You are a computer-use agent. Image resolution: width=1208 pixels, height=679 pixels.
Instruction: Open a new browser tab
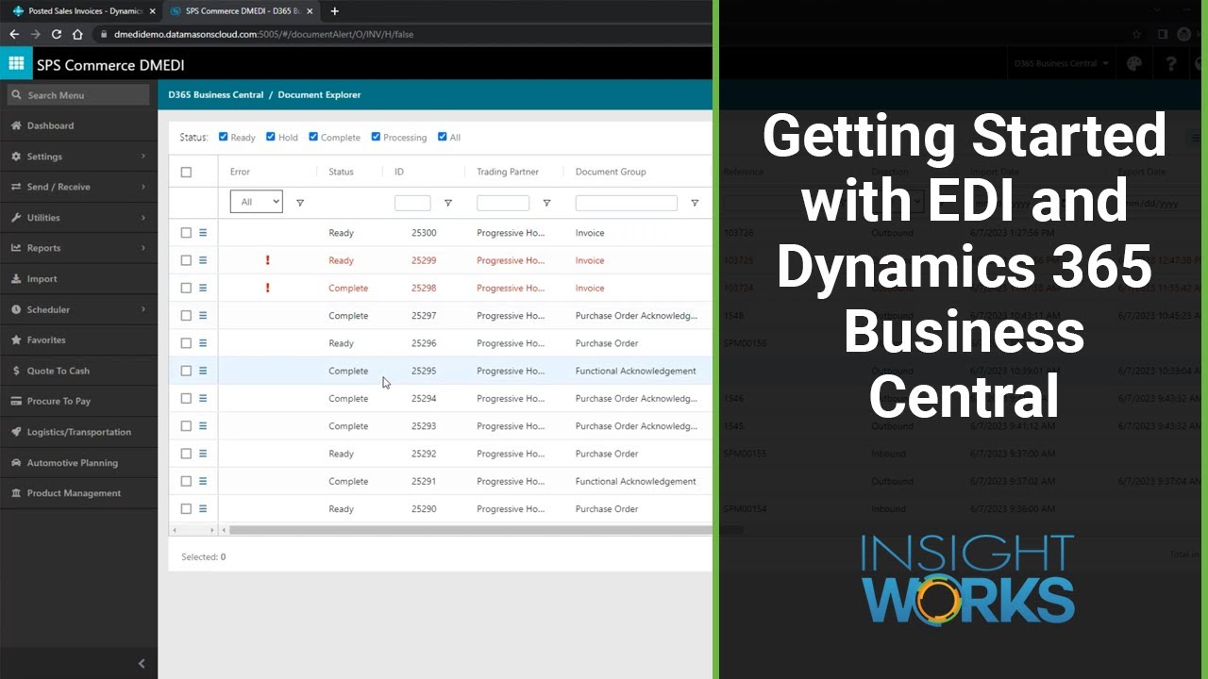pyautogui.click(x=334, y=11)
